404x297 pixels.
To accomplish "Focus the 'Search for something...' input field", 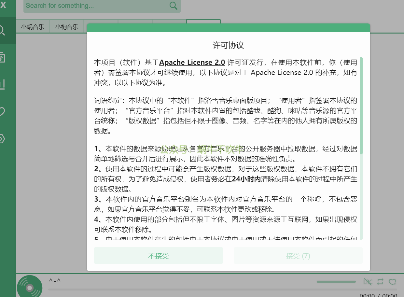I will point(96,6).
